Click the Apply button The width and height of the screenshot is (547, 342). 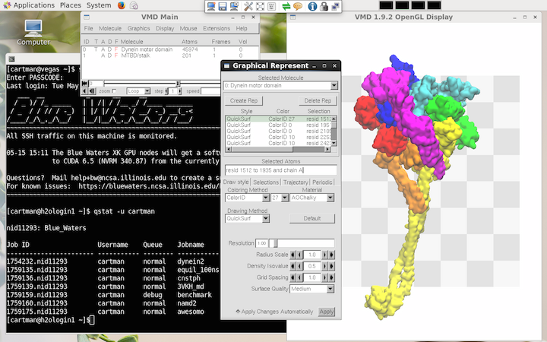coord(327,312)
